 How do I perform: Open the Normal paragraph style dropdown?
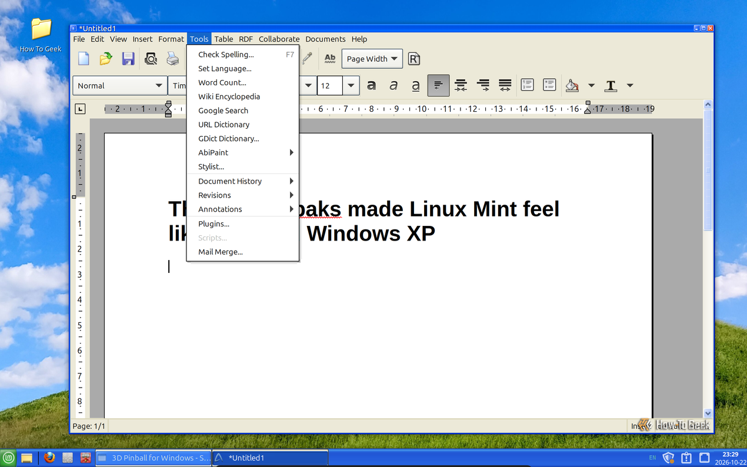tap(119, 85)
